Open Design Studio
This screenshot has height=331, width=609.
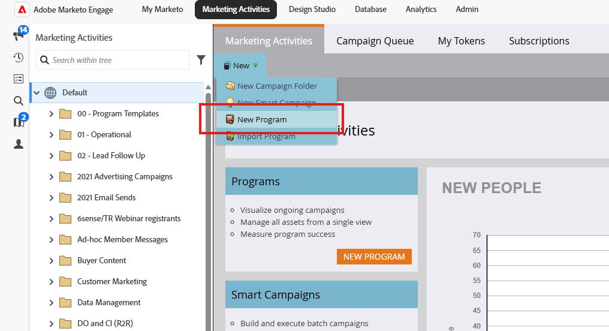[x=312, y=10]
